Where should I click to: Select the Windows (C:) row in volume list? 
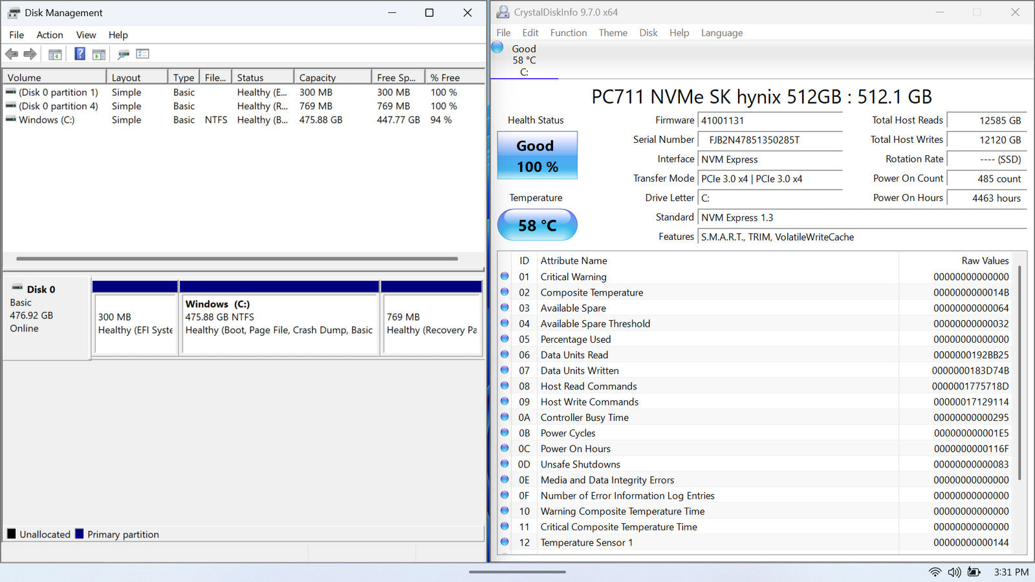coord(47,120)
